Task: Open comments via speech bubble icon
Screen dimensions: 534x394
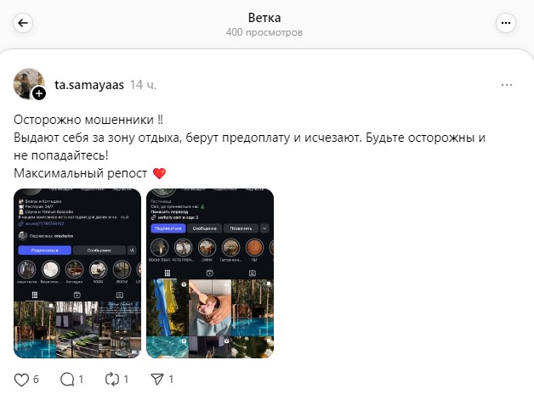Action: pyautogui.click(x=67, y=380)
